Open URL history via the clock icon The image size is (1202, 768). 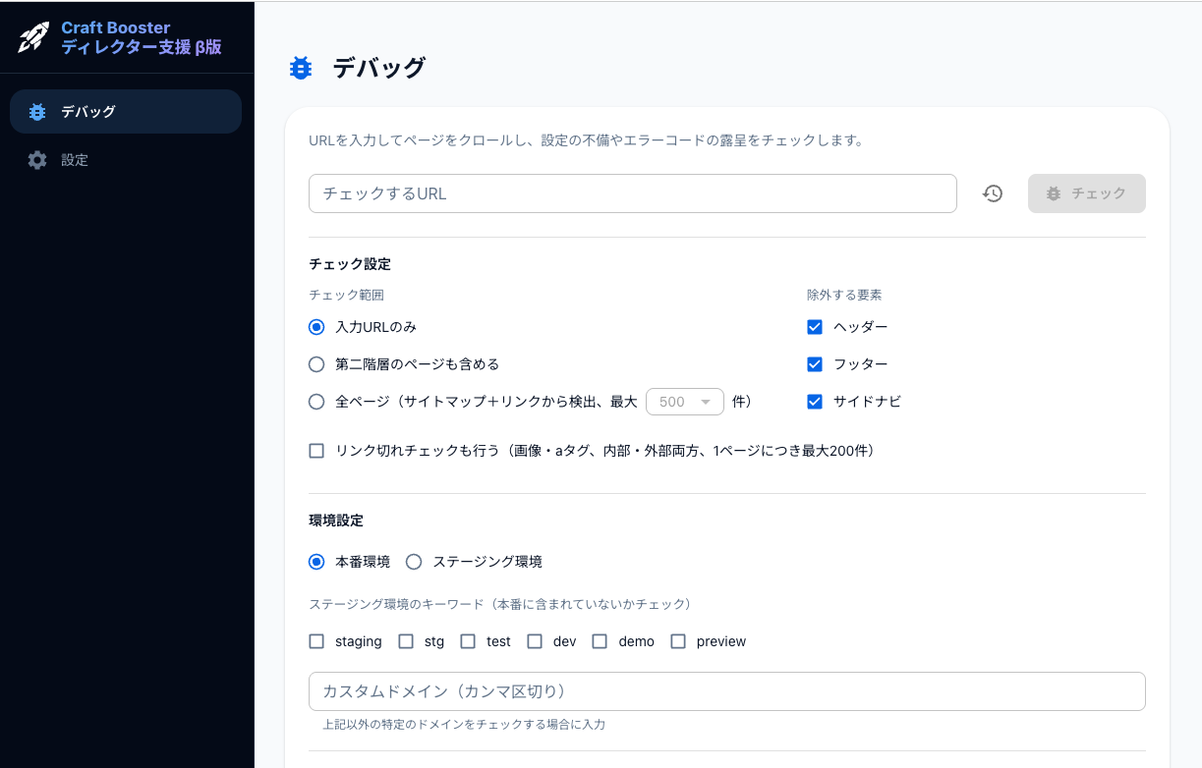click(x=992, y=193)
